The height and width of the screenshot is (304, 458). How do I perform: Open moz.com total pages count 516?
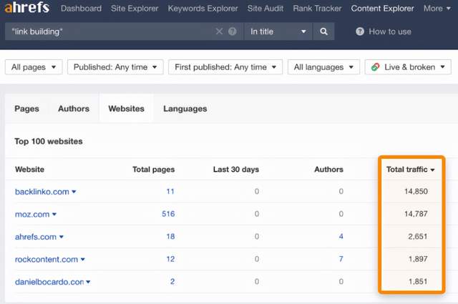pos(168,214)
